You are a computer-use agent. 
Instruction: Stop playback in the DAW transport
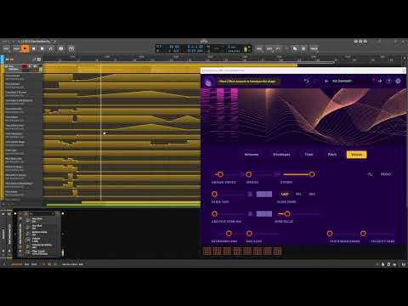34,48
